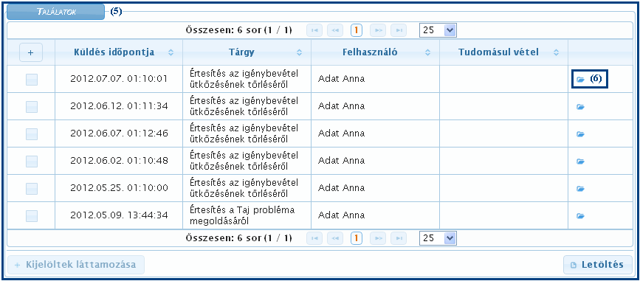Viewport: 640px width, 281px height.
Task: Open folder icon for 2012.06.07. 01:12:46 row
Action: click(x=580, y=134)
